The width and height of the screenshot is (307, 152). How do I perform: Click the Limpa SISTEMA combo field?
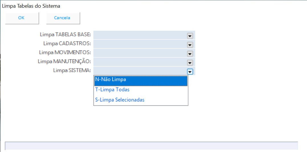[x=140, y=71]
